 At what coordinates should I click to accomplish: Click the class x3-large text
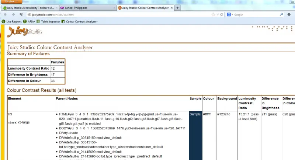[x=19, y=122]
